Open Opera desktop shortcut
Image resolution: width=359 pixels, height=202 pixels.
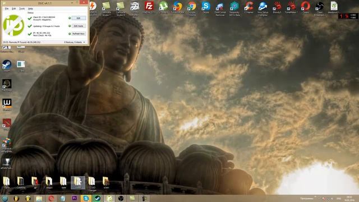coord(305,7)
